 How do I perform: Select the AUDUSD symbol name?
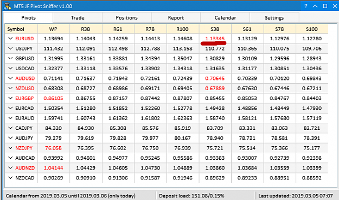[25, 78]
